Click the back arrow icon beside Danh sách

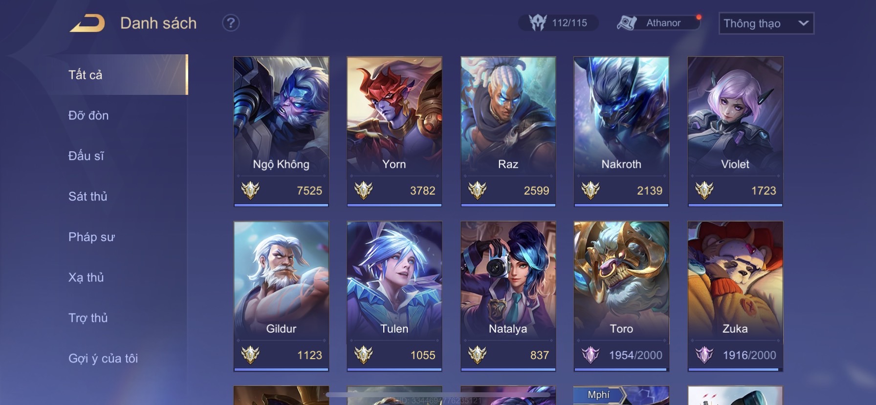[x=88, y=23]
